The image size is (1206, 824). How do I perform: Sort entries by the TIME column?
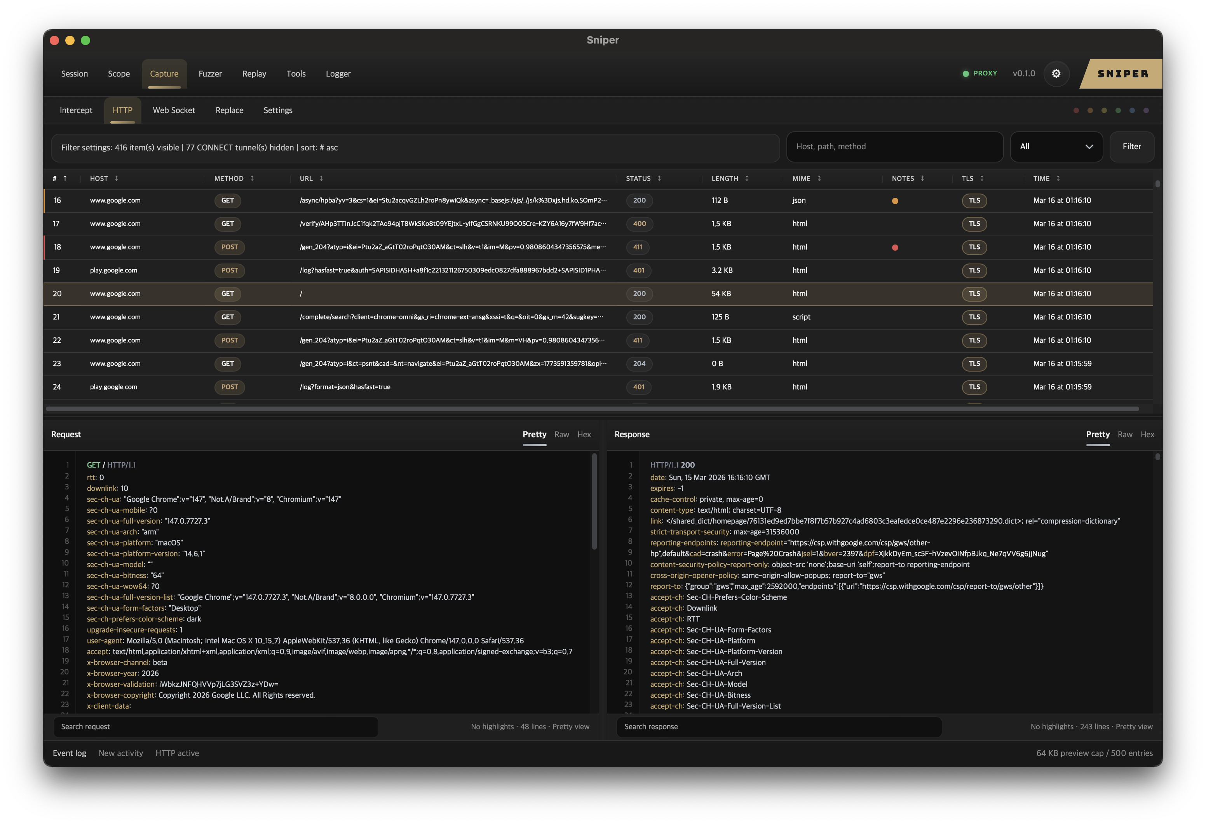[1057, 178]
